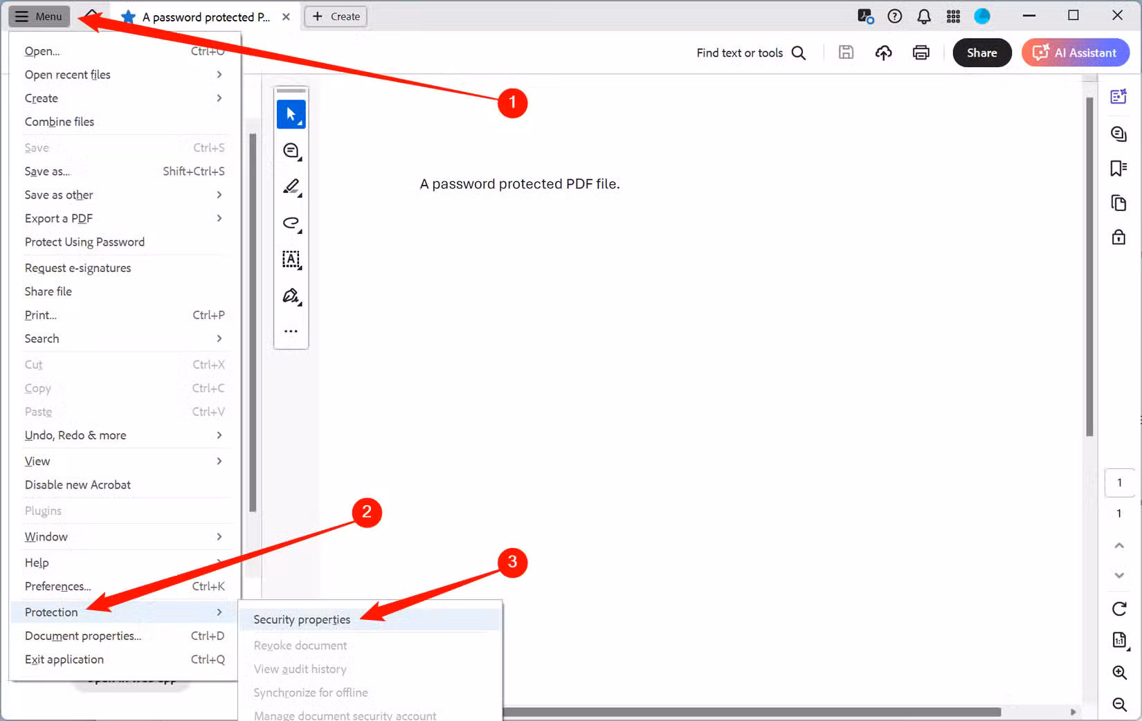Expand the Export a PDF submenu
This screenshot has width=1142, height=721.
[58, 218]
